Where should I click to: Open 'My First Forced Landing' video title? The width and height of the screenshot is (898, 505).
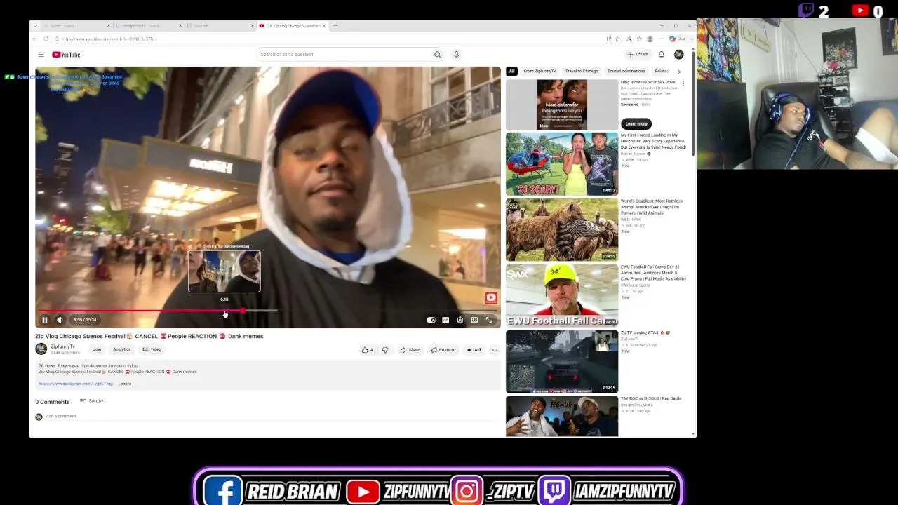(x=653, y=141)
